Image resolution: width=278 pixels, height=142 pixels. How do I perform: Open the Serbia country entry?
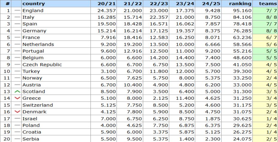(31, 139)
